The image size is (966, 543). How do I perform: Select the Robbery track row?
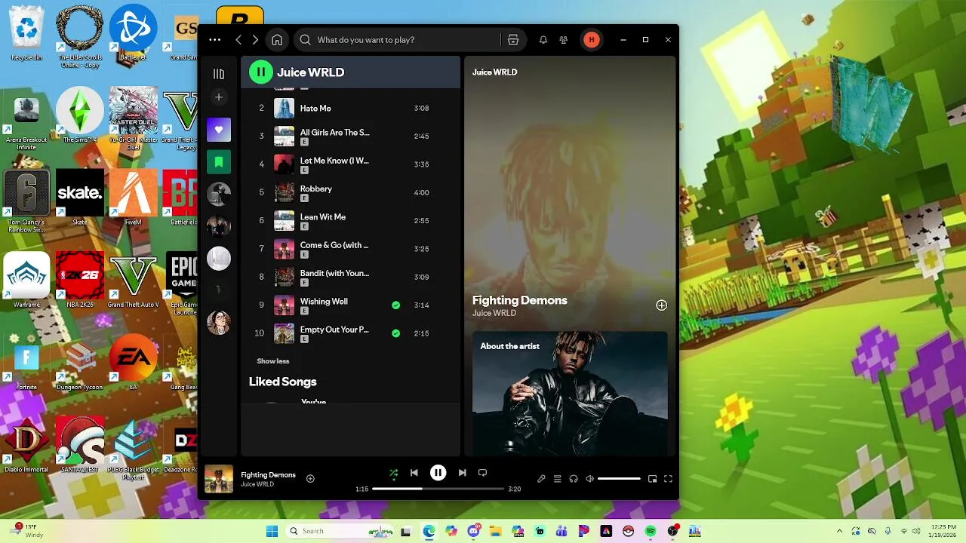[x=350, y=192]
